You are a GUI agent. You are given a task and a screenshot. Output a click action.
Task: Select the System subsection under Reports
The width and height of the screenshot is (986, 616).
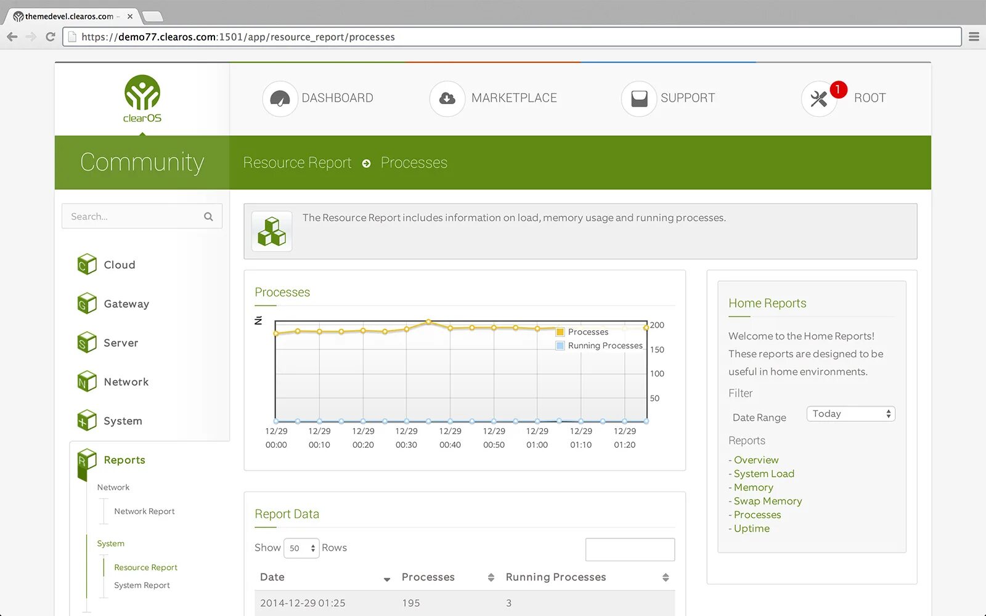tap(111, 543)
